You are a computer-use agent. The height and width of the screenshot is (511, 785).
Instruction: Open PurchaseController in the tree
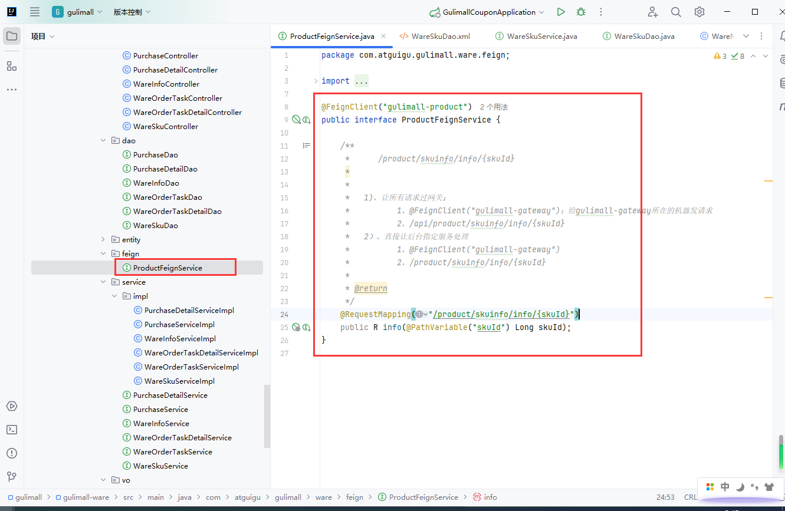pos(165,55)
